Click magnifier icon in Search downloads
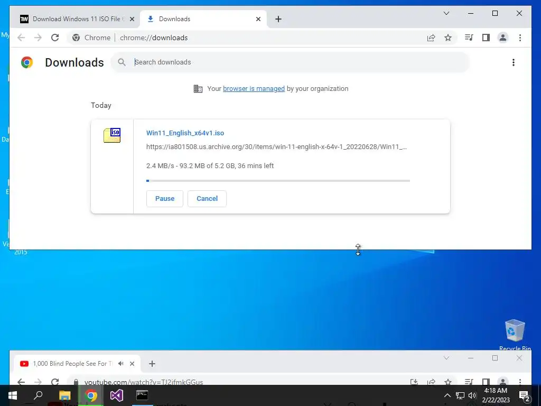The width and height of the screenshot is (541, 406). tap(122, 62)
